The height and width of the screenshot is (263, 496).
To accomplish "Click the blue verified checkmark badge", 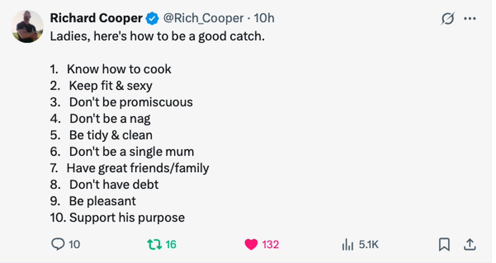I will tap(152, 18).
